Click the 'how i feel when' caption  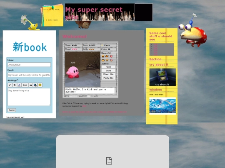click(x=156, y=95)
